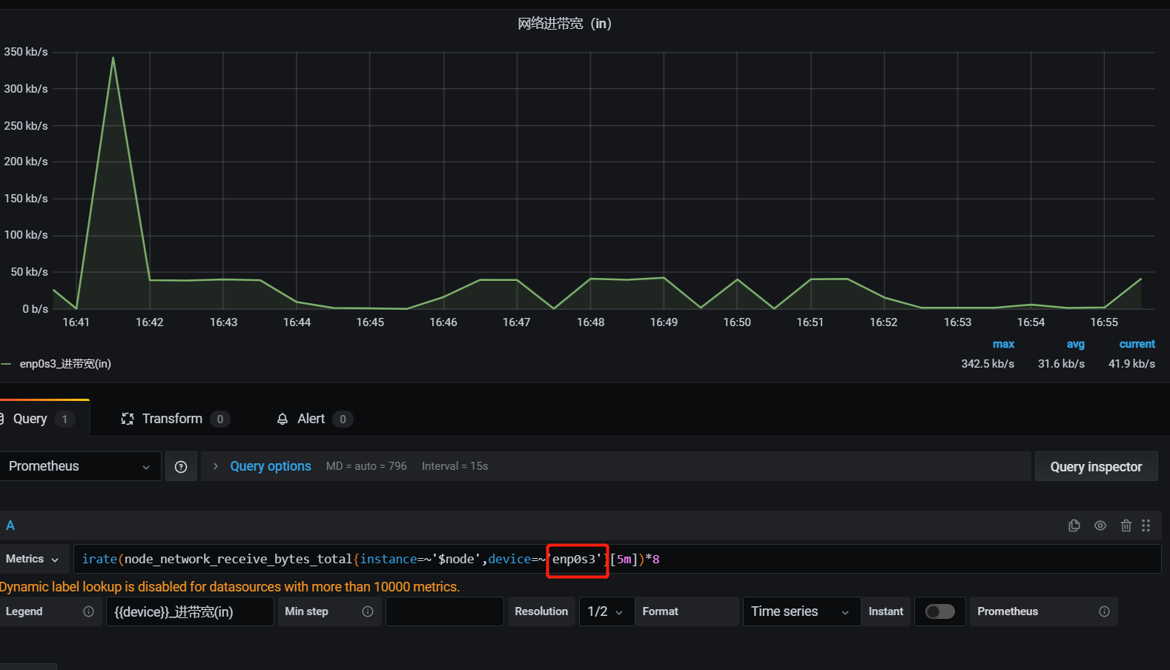
Task: Open the Resolution 1/2 dropdown
Action: point(607,611)
